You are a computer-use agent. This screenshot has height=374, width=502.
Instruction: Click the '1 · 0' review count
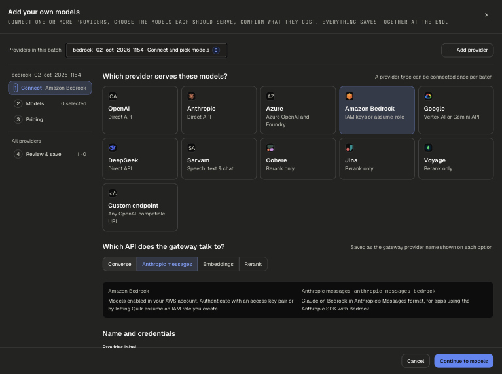[x=81, y=154]
